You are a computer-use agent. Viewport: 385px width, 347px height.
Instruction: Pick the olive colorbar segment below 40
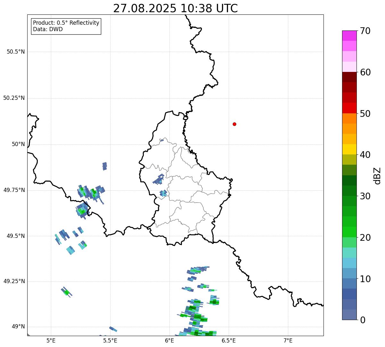[x=349, y=160]
